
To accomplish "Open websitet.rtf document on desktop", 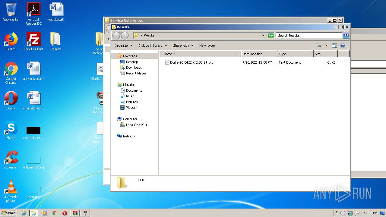I will [56, 12].
